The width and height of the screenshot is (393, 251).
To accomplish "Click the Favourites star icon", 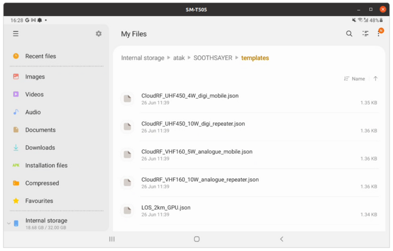I will coord(16,200).
